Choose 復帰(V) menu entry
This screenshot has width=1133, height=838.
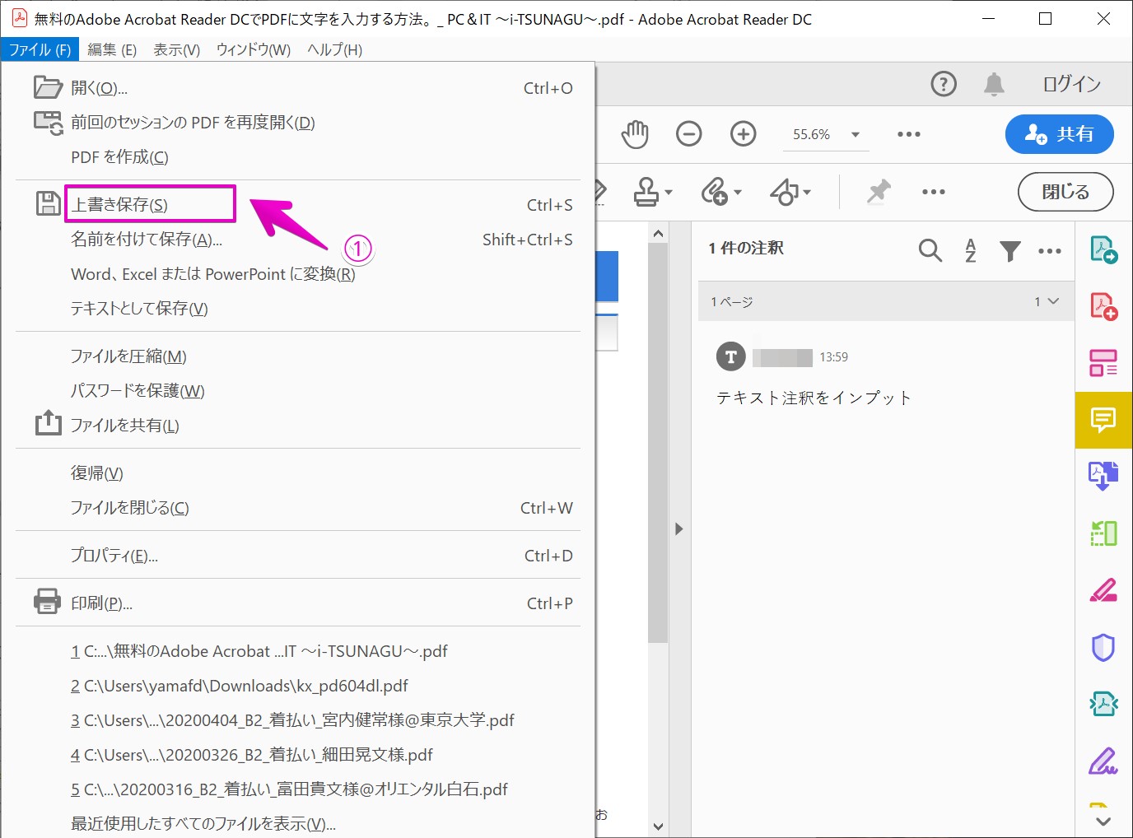(298, 473)
